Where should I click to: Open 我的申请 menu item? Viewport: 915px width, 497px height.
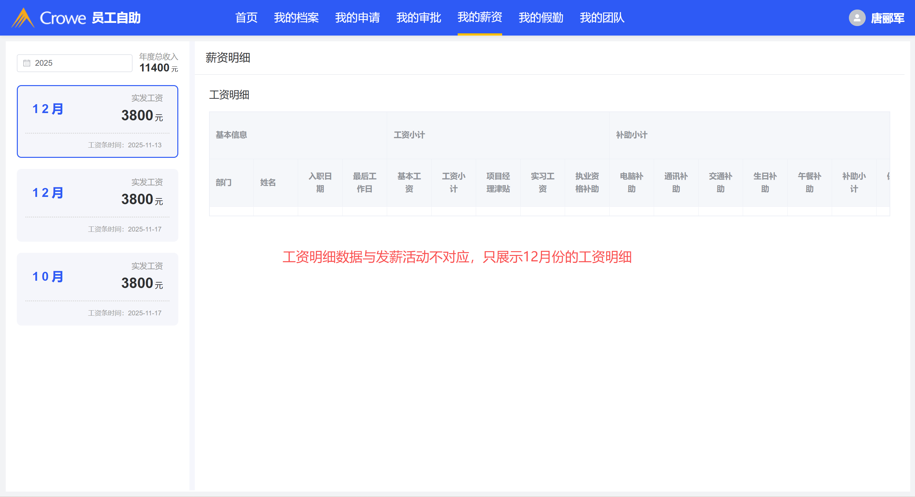(x=357, y=18)
